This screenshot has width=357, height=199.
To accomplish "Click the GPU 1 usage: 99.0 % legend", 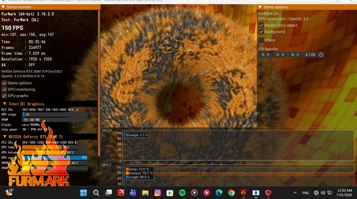I will 138,177.
